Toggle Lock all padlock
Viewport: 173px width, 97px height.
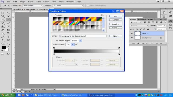click(x=148, y=29)
